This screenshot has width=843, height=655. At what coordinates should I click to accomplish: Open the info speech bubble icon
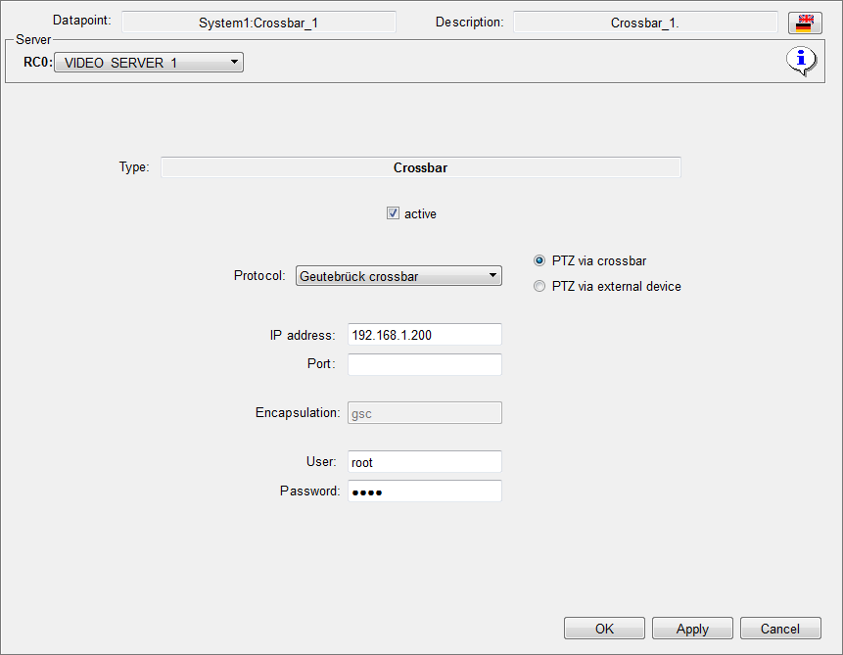click(802, 62)
